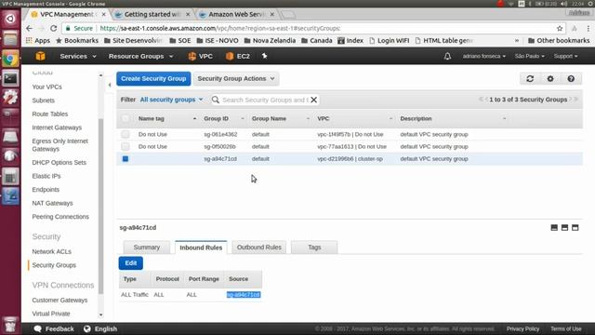Focus the Search Security Groups input field

click(265, 100)
